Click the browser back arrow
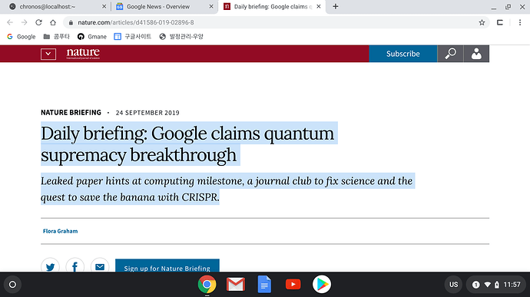Viewport: 530px width, 297px height. tap(10, 22)
